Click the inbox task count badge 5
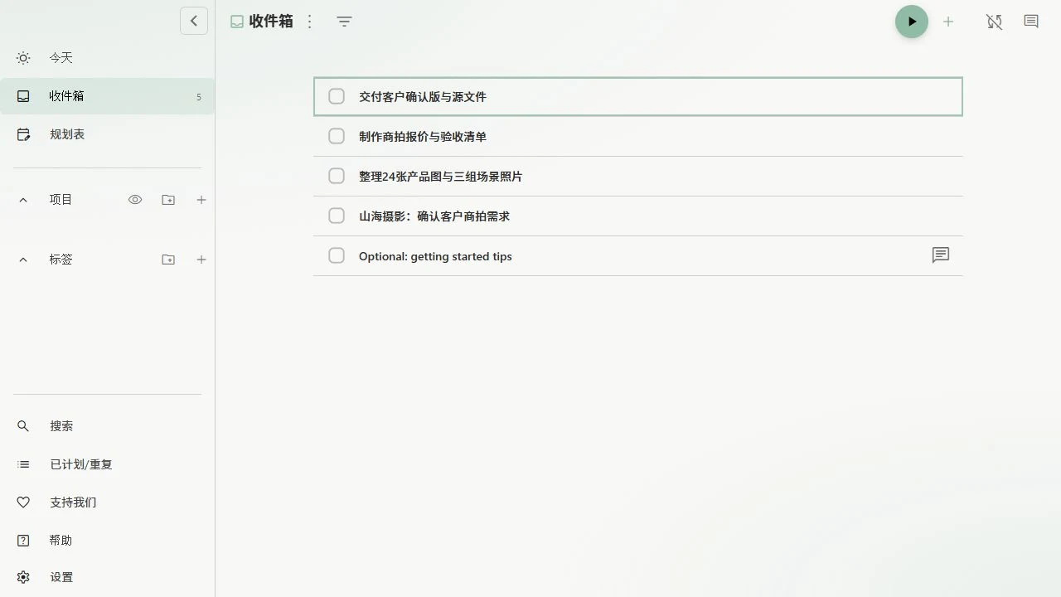Viewport: 1061px width, 597px height. coord(199,97)
